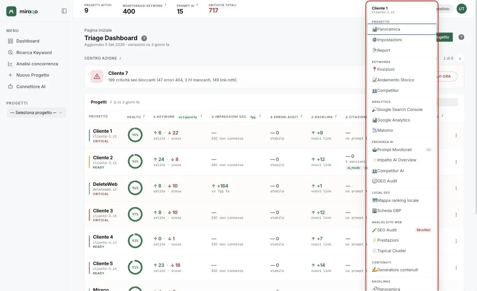The image size is (477, 291).
Task: Click the info icon next to Prompt AI
Action: (197, 5)
